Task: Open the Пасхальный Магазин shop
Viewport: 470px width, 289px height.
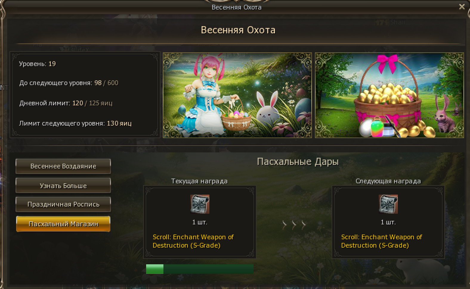Action: click(63, 224)
